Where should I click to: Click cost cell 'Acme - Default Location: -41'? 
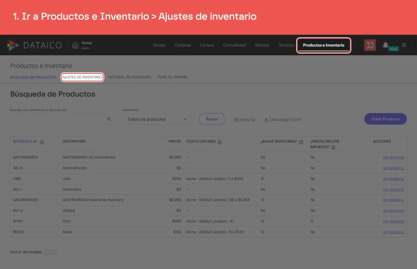pyautogui.click(x=210, y=221)
